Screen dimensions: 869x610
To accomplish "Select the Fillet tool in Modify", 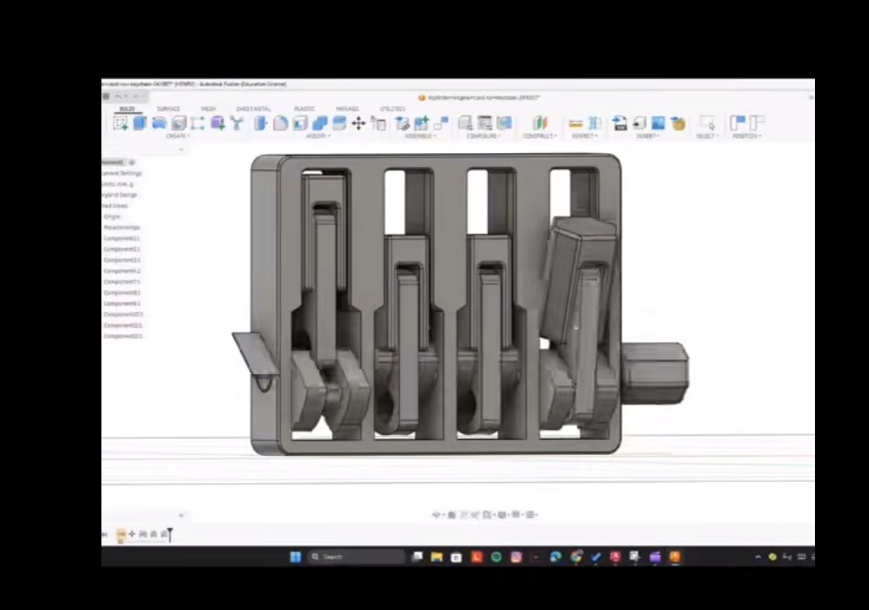I will point(281,123).
